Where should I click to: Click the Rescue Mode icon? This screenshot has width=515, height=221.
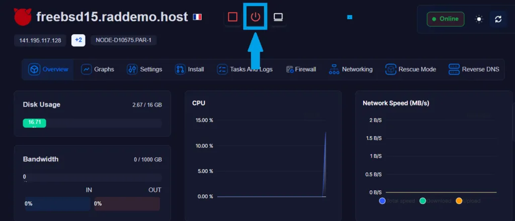pos(390,69)
